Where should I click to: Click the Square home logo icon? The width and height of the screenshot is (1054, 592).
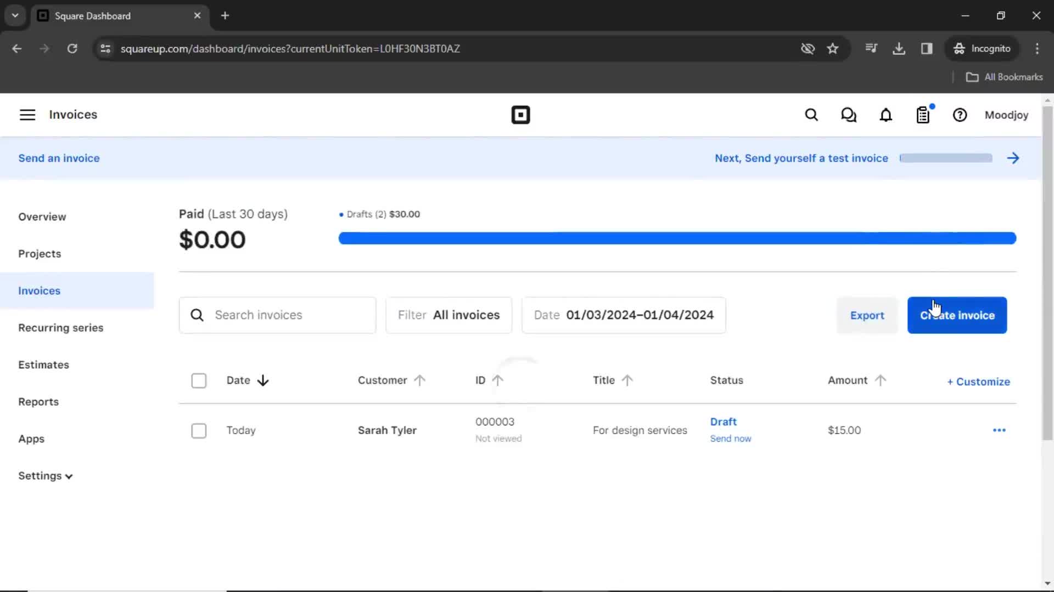520,115
